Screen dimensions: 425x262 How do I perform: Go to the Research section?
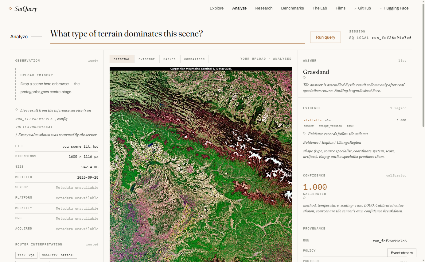coord(264,8)
